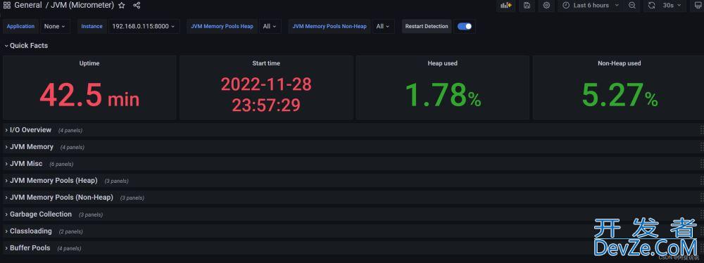
Task: Click the JVM Memory Pools (Heap) drag handle
Action: (x=701, y=181)
